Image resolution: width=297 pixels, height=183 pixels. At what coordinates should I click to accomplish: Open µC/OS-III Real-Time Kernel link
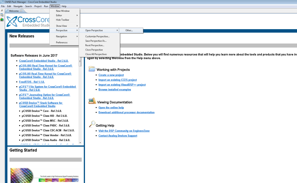click(x=46, y=67)
